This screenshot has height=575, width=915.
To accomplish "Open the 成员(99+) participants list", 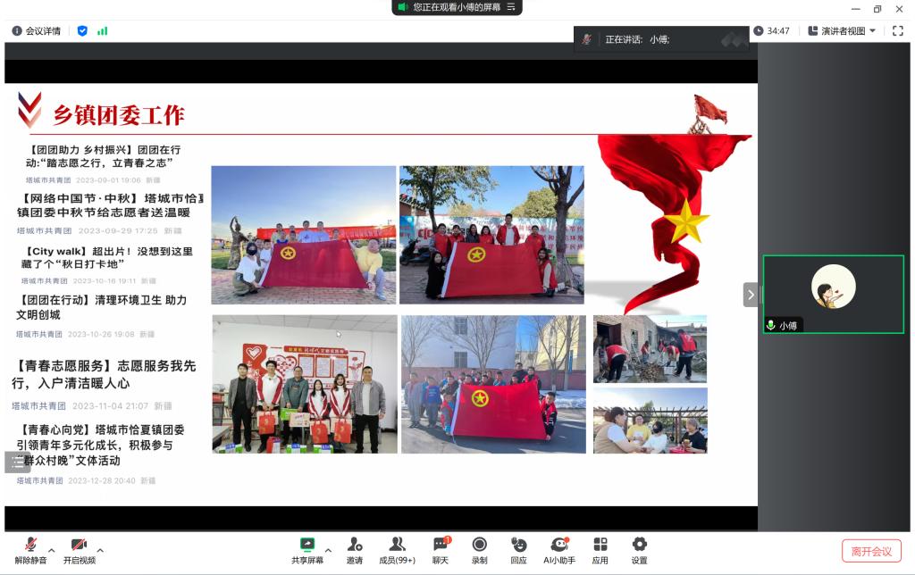I will click(397, 550).
